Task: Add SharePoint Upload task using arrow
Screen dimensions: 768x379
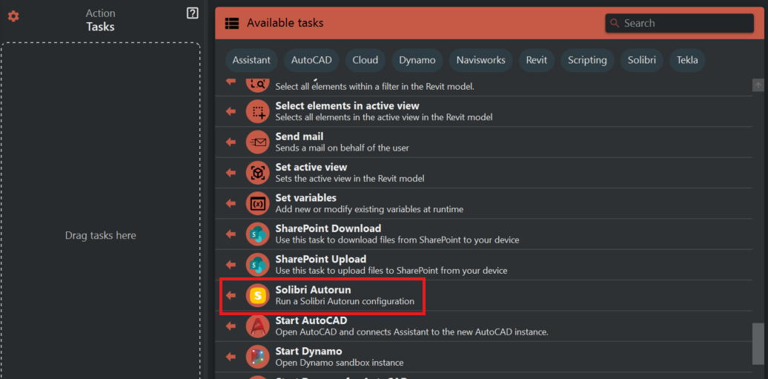Action: [x=231, y=264]
